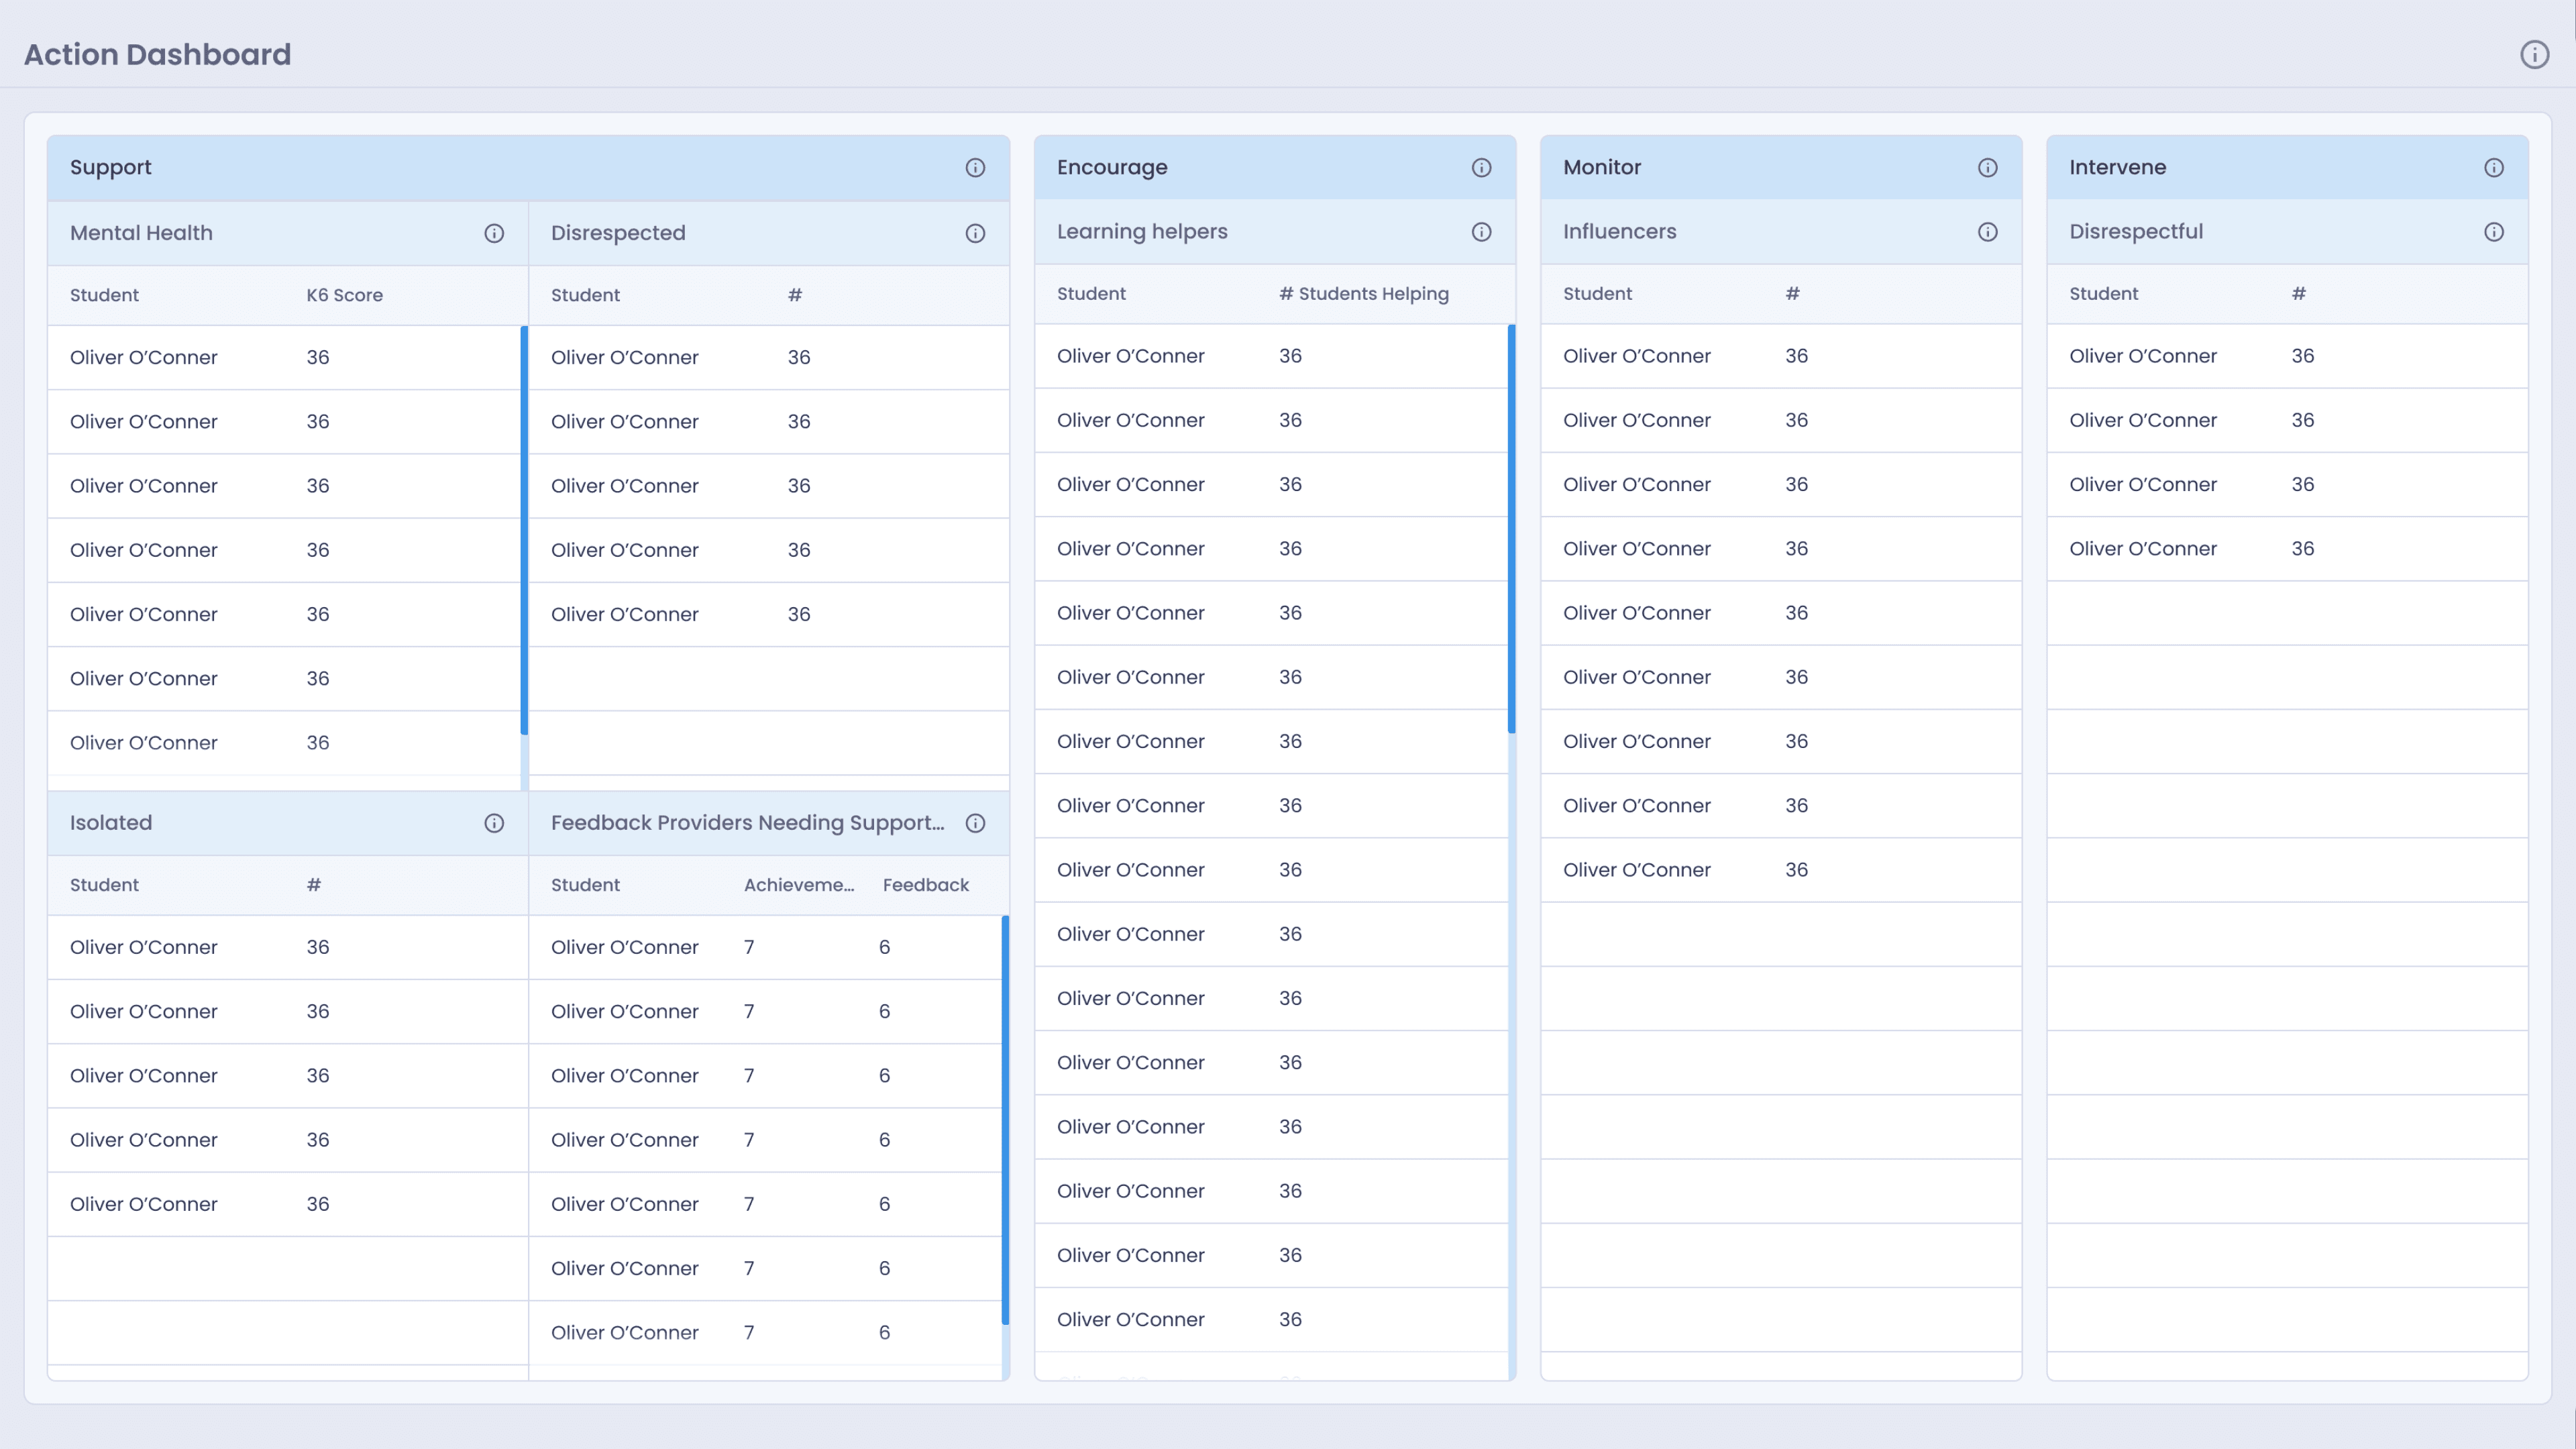Open the Encourage section info icon

1481,167
